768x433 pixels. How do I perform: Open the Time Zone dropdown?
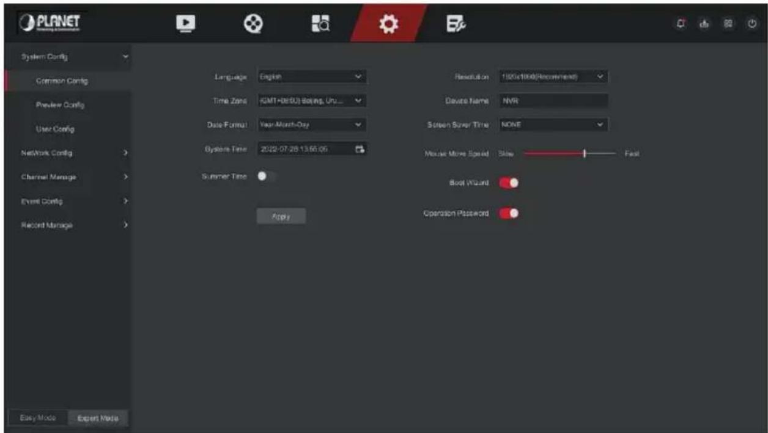click(x=312, y=101)
